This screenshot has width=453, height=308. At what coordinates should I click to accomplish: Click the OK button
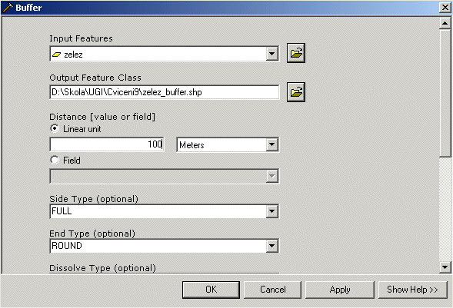(x=211, y=290)
